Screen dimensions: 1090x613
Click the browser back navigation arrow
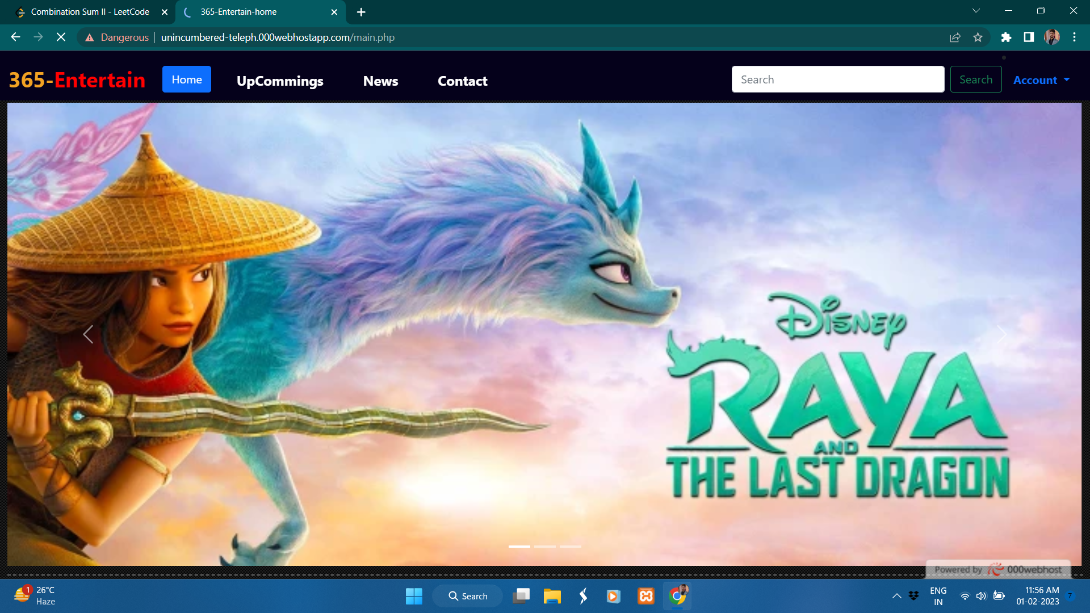point(15,37)
